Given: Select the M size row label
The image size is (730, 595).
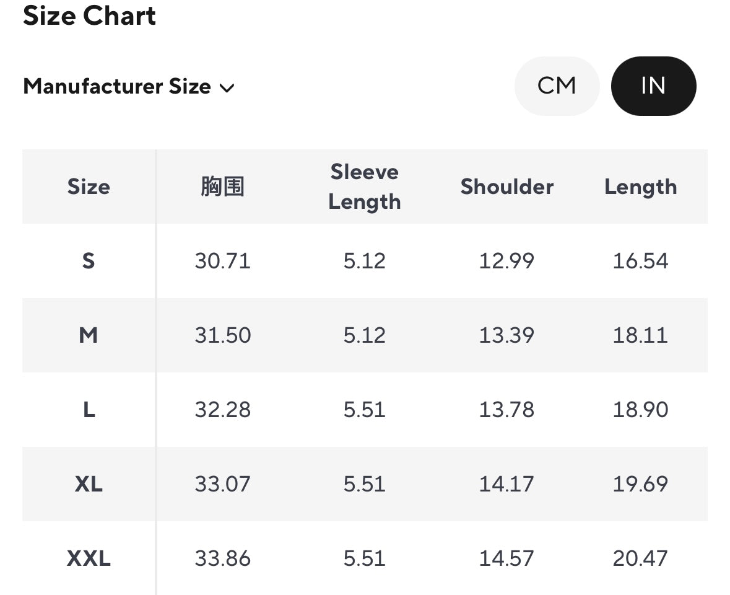Looking at the screenshot, I should [x=89, y=335].
